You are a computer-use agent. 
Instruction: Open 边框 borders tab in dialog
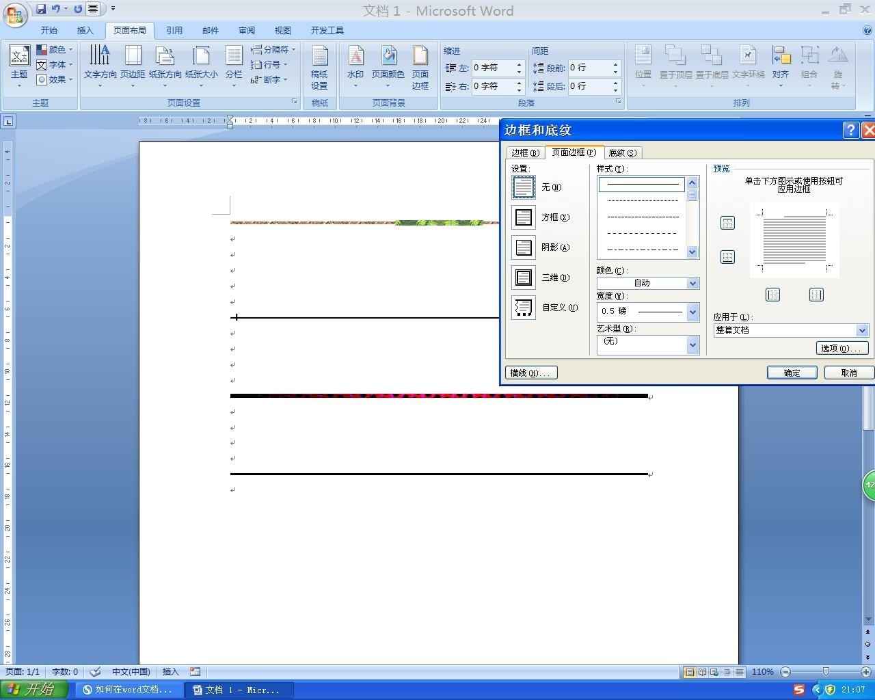tap(525, 152)
